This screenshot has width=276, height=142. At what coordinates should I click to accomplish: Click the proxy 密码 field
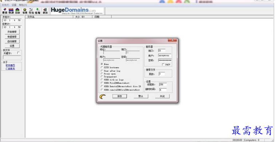click(133, 60)
